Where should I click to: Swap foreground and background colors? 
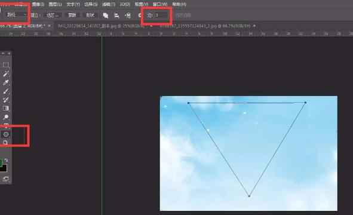click(x=7, y=160)
